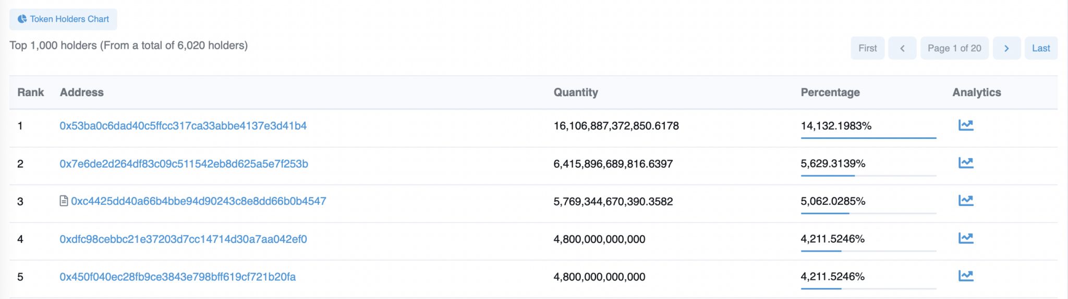This screenshot has height=299, width=1068.
Task: Open address 0x7e6de2d264df83c09c511542eb8d625a5e7f253b
Action: tap(184, 164)
